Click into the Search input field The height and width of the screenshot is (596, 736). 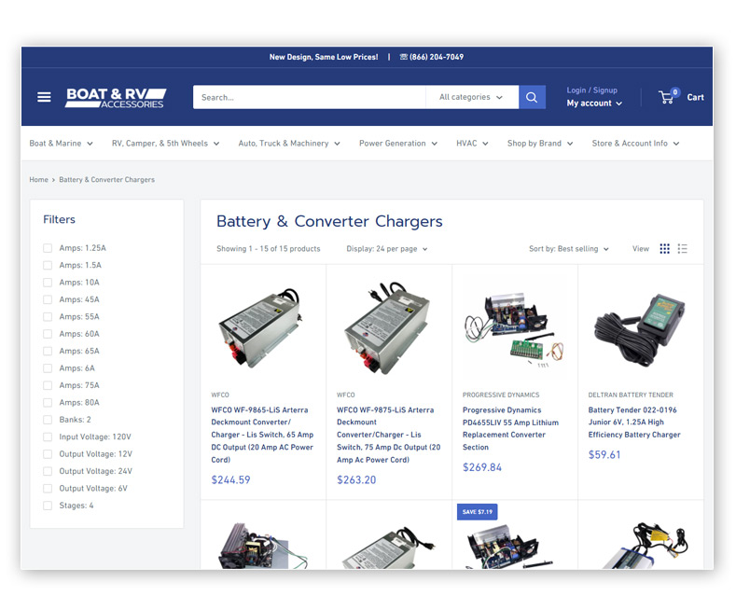(x=310, y=97)
